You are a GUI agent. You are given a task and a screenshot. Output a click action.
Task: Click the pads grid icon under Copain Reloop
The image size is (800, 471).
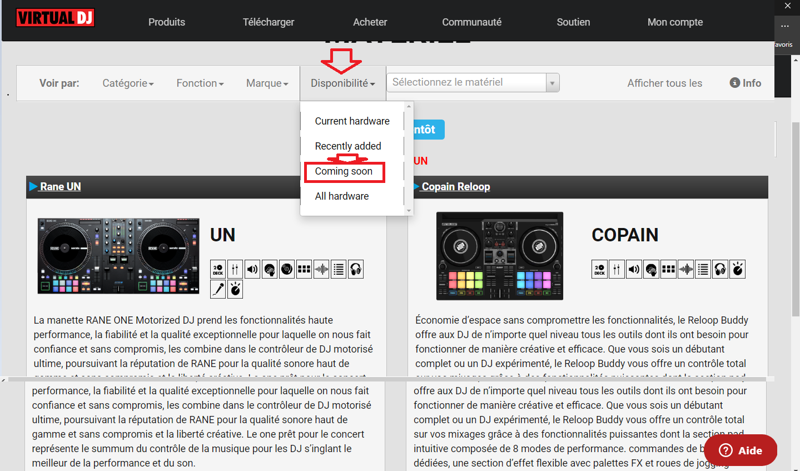point(668,270)
